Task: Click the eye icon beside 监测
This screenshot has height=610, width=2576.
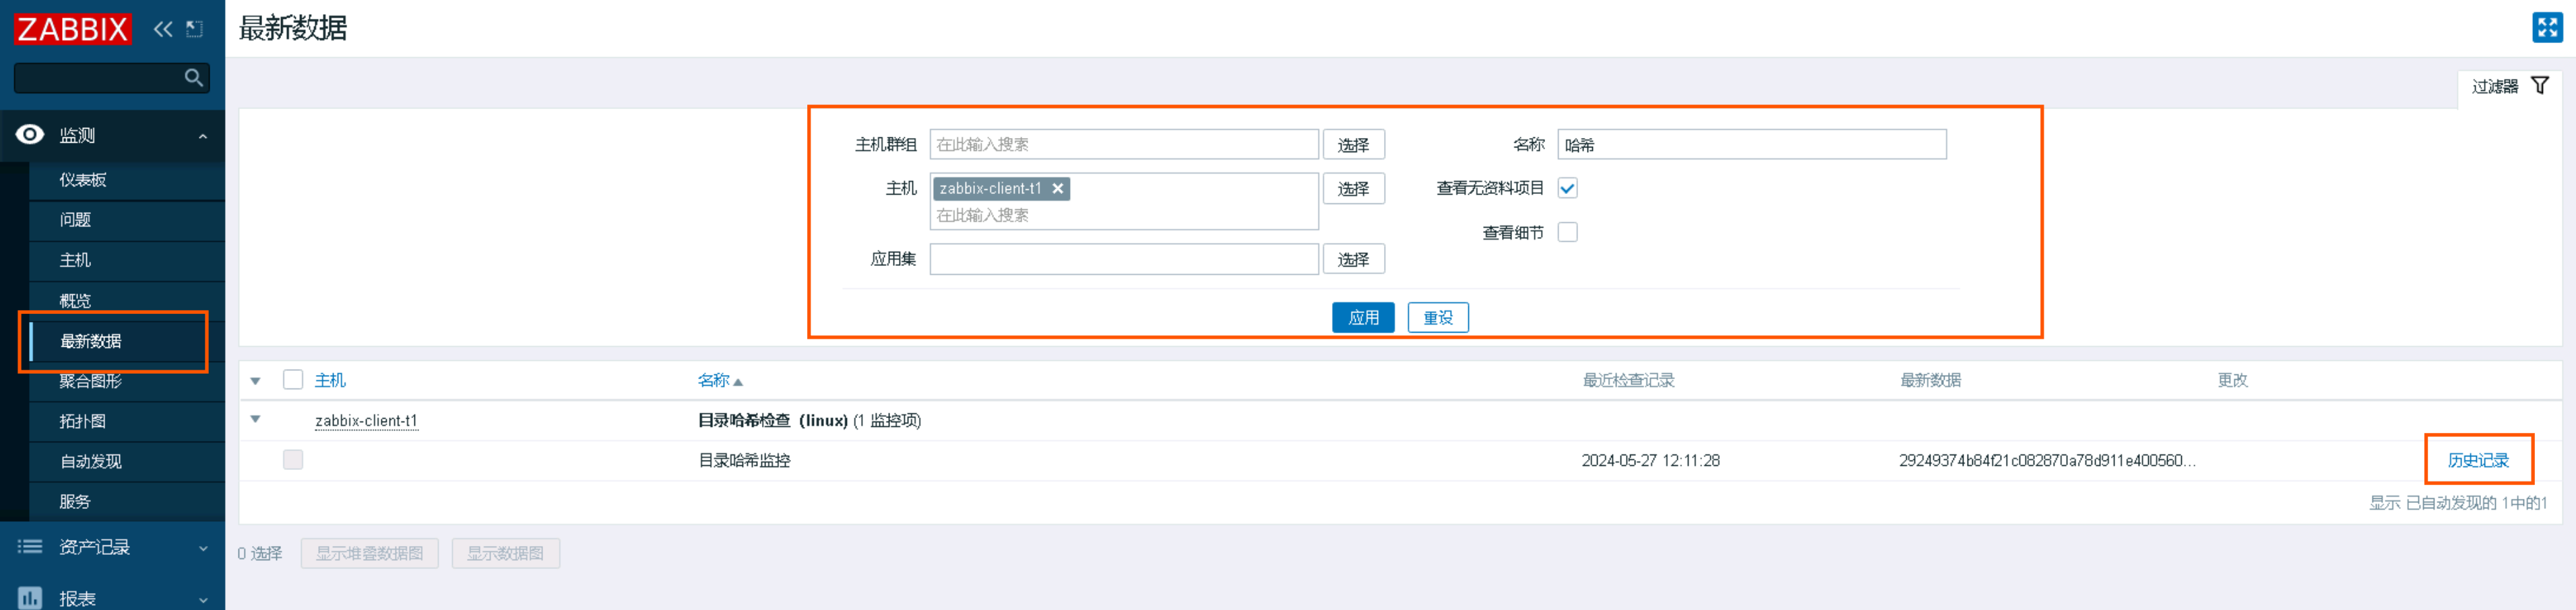Action: pyautogui.click(x=30, y=134)
